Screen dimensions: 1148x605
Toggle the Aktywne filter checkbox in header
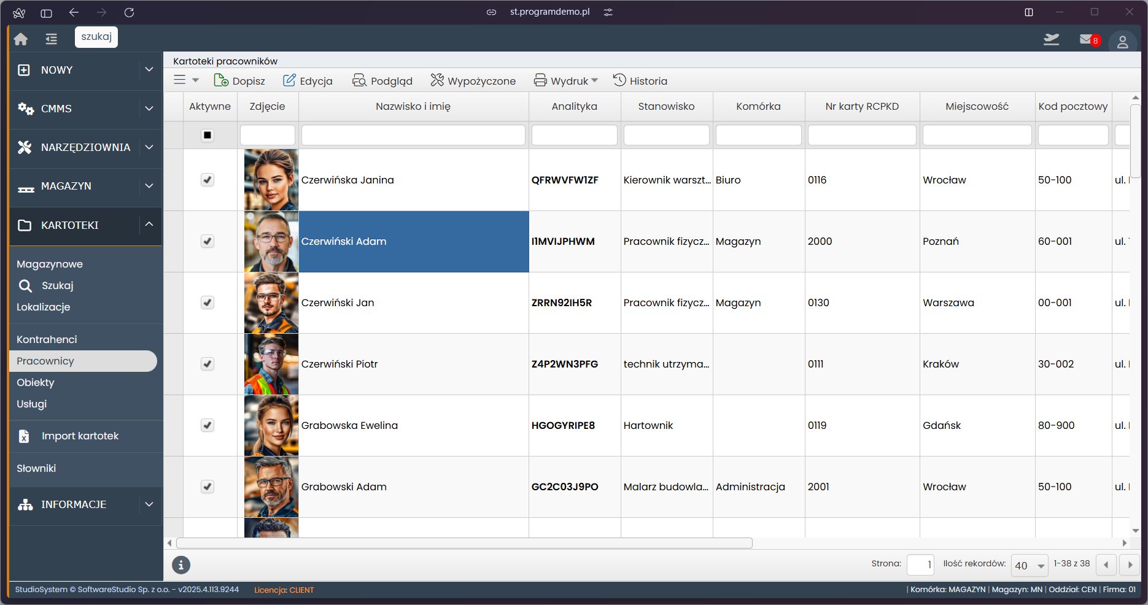[x=207, y=135]
